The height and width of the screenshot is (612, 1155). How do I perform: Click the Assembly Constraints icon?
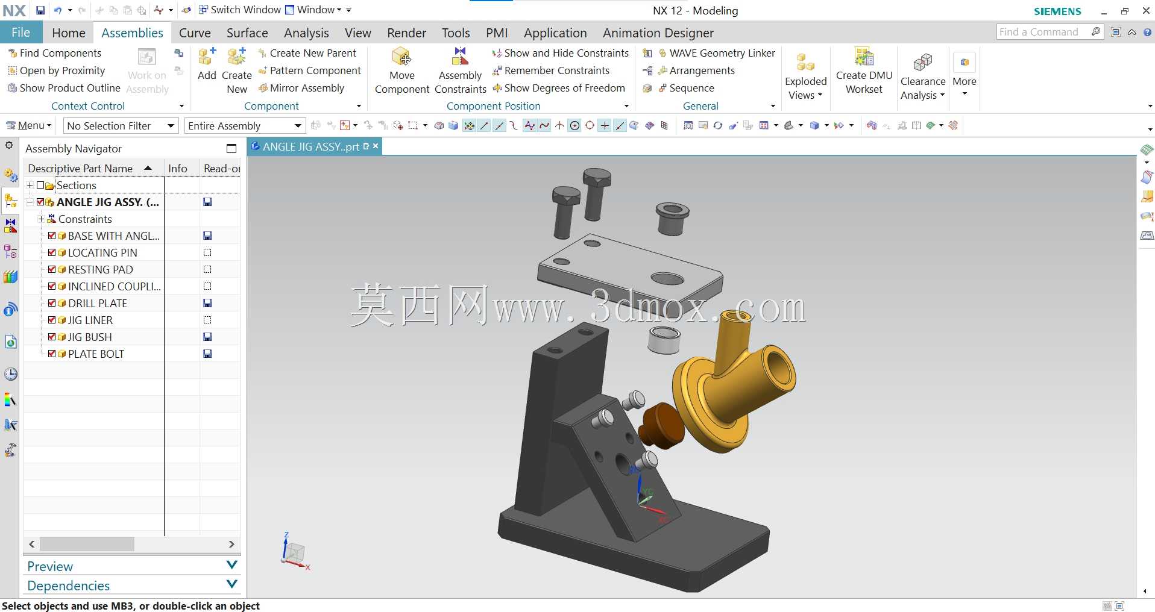[x=460, y=57]
